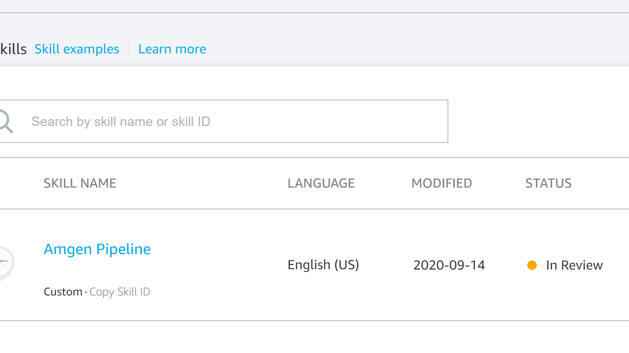Sort by the SKILL NAME column header

pos(80,183)
